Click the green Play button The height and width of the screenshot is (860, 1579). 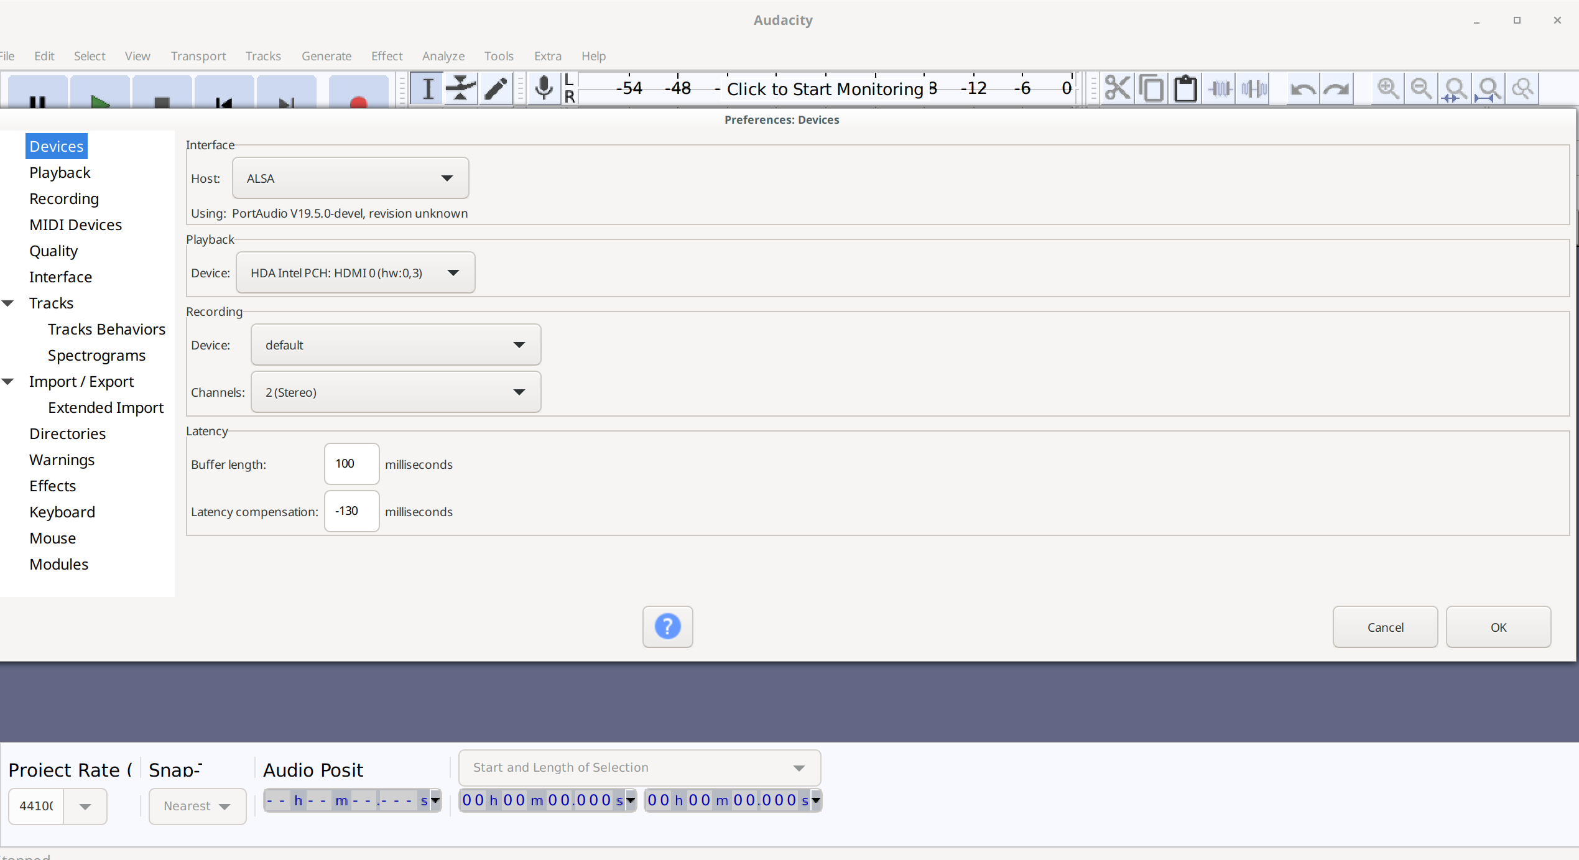(100, 92)
